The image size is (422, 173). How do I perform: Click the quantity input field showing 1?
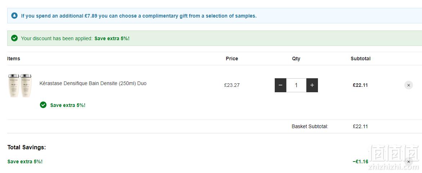(x=296, y=85)
